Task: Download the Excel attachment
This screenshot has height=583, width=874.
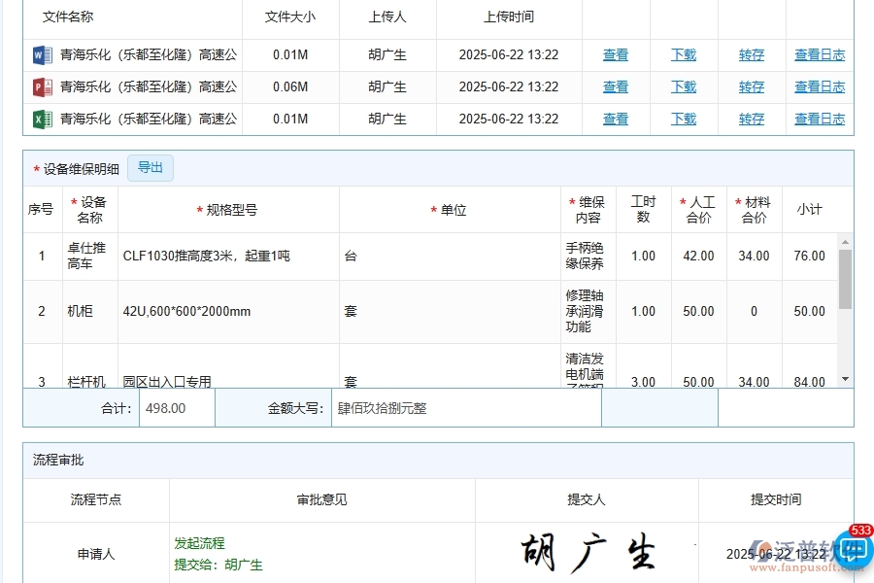Action: point(683,119)
